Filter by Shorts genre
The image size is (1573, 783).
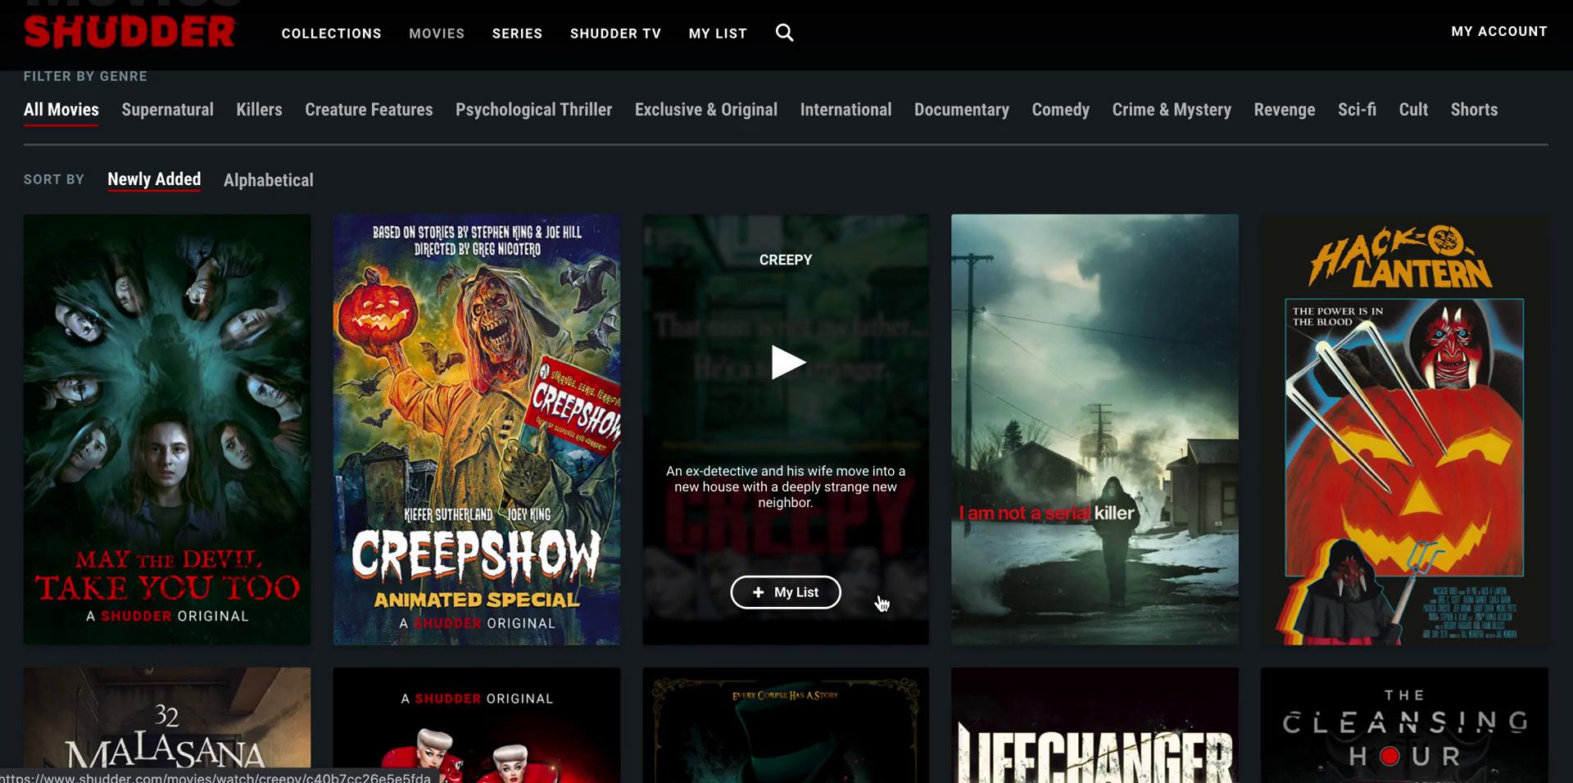coord(1474,110)
